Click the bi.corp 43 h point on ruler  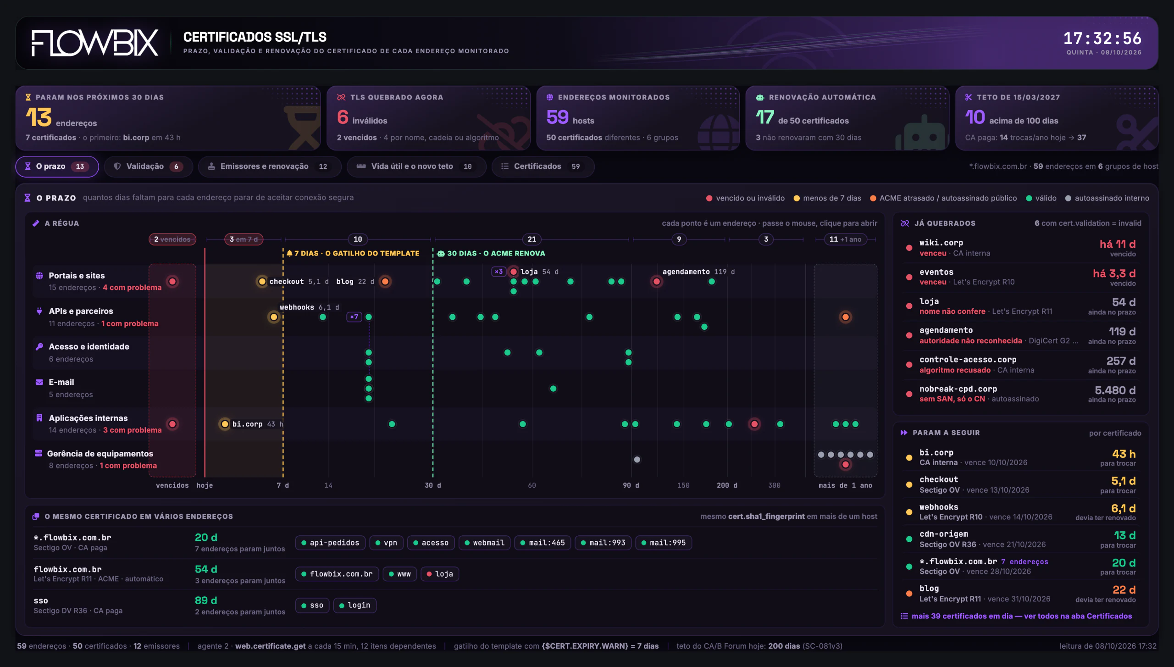tap(225, 424)
